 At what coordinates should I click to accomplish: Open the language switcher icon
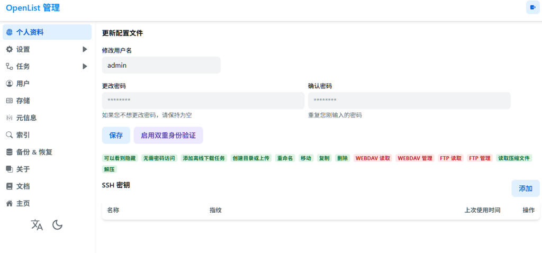tap(37, 225)
